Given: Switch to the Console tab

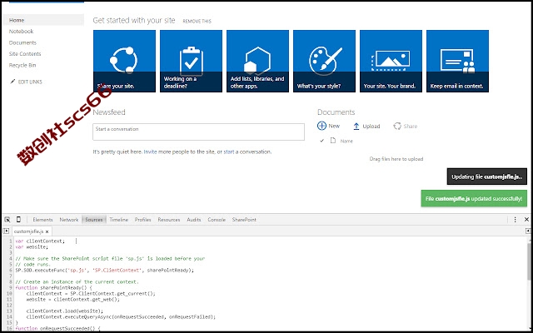Looking at the screenshot, I should [x=217, y=220].
